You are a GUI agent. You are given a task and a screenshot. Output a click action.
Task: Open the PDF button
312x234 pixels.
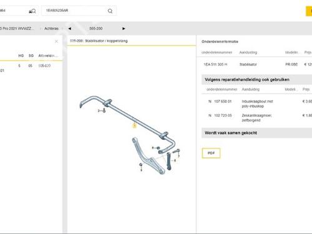coord(211,153)
